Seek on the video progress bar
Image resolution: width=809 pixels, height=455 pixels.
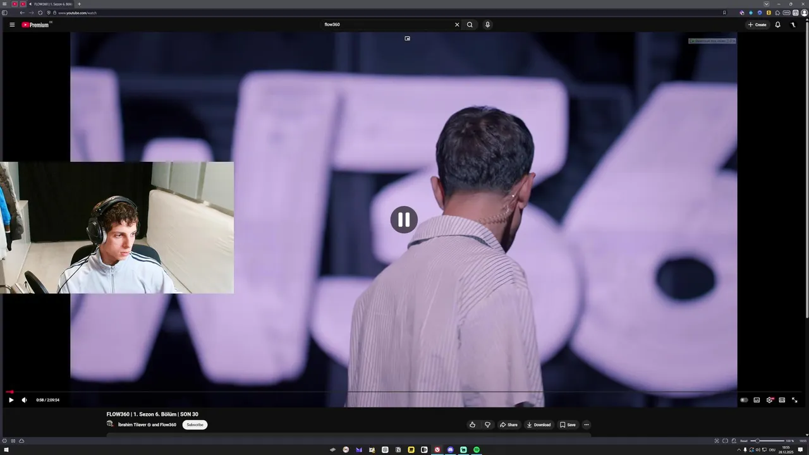pyautogui.click(x=403, y=392)
